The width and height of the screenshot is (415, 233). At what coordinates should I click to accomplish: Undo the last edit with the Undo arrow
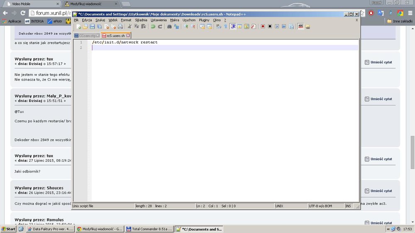coord(153,27)
